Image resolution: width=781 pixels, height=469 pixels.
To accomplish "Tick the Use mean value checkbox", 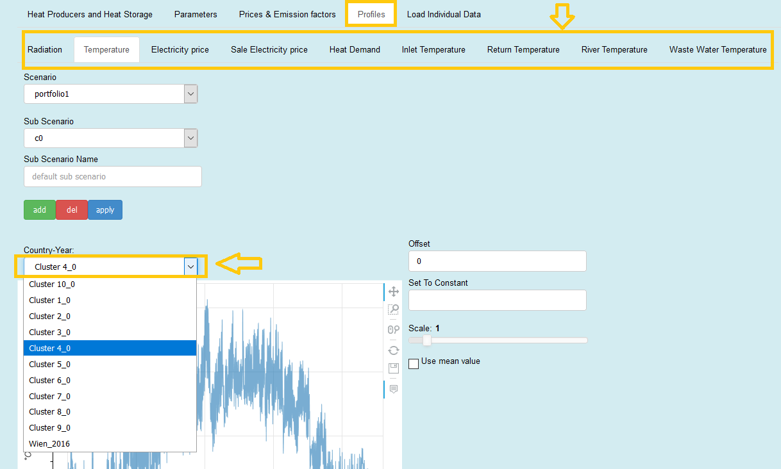I will point(414,363).
